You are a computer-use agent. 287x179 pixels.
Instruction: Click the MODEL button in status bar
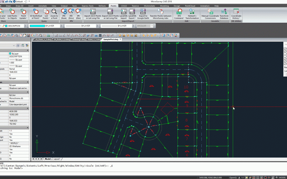pos(282,177)
